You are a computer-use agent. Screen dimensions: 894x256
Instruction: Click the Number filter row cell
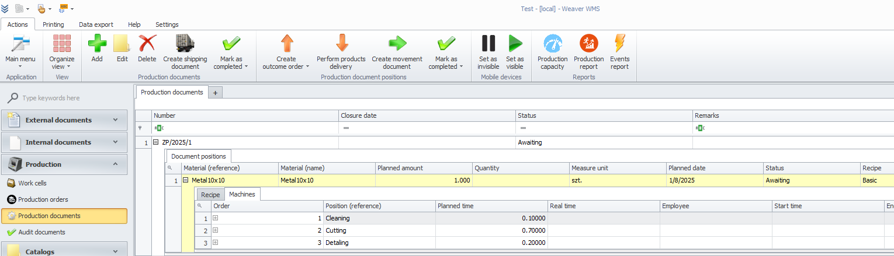tap(245, 128)
